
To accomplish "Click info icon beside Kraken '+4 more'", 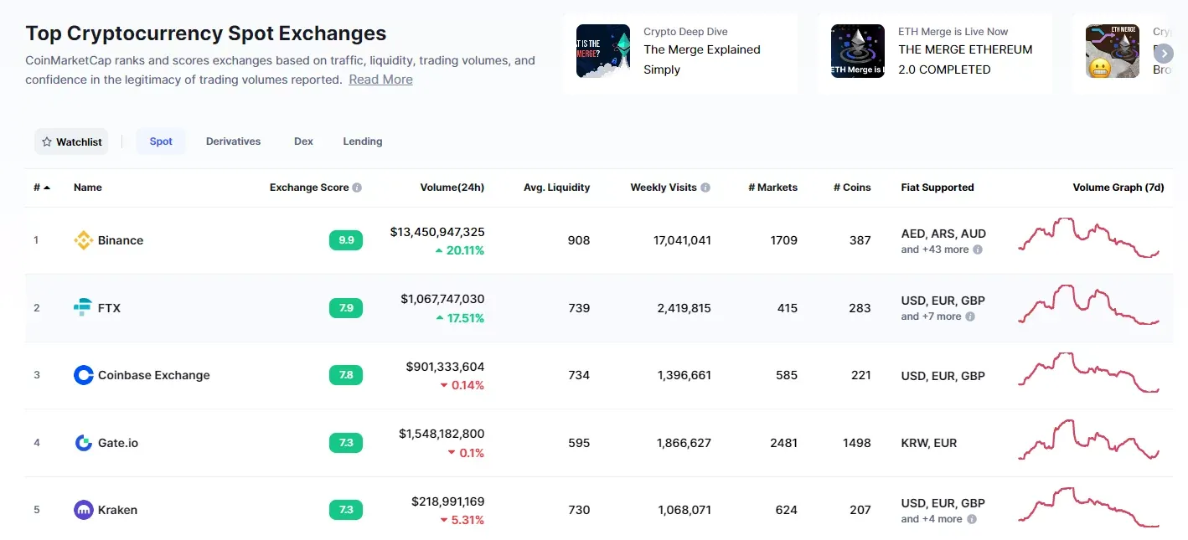I will tap(972, 519).
